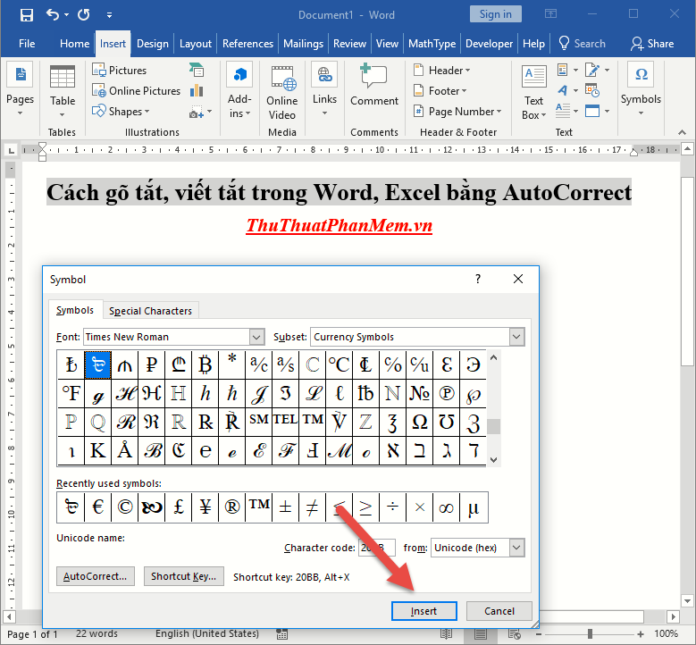This screenshot has height=645, width=696.
Task: Insert Pictures from the ribbon
Action: point(120,71)
